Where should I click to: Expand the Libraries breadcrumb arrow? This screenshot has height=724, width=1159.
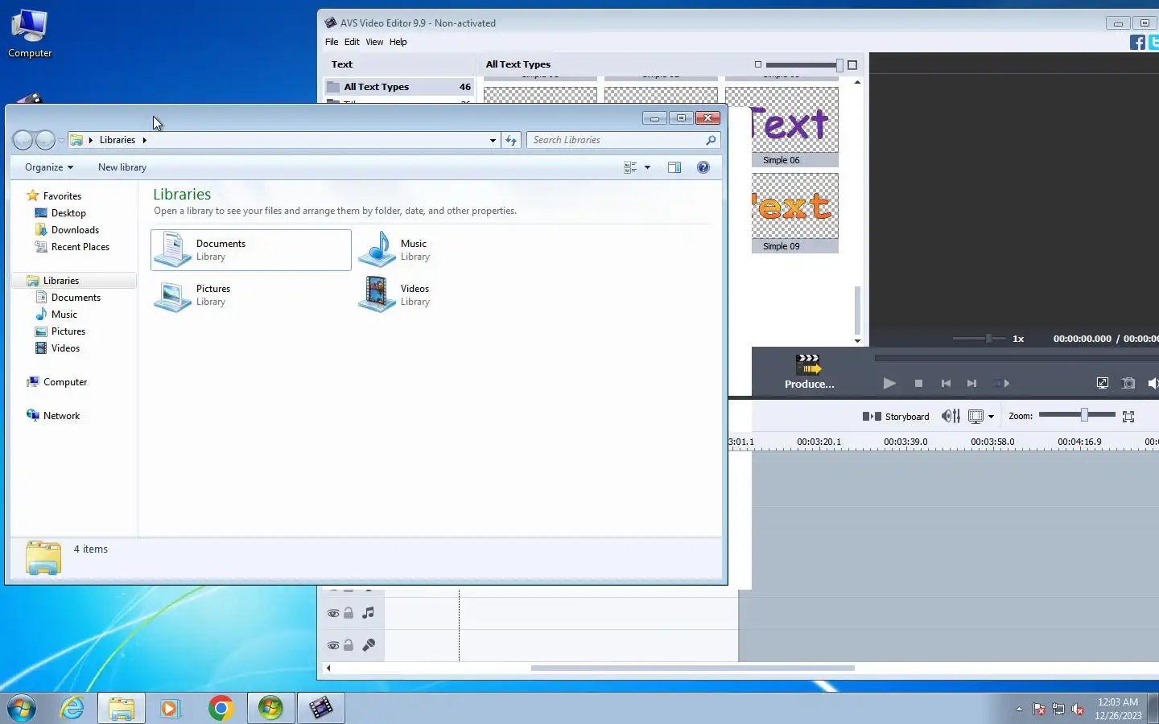144,140
